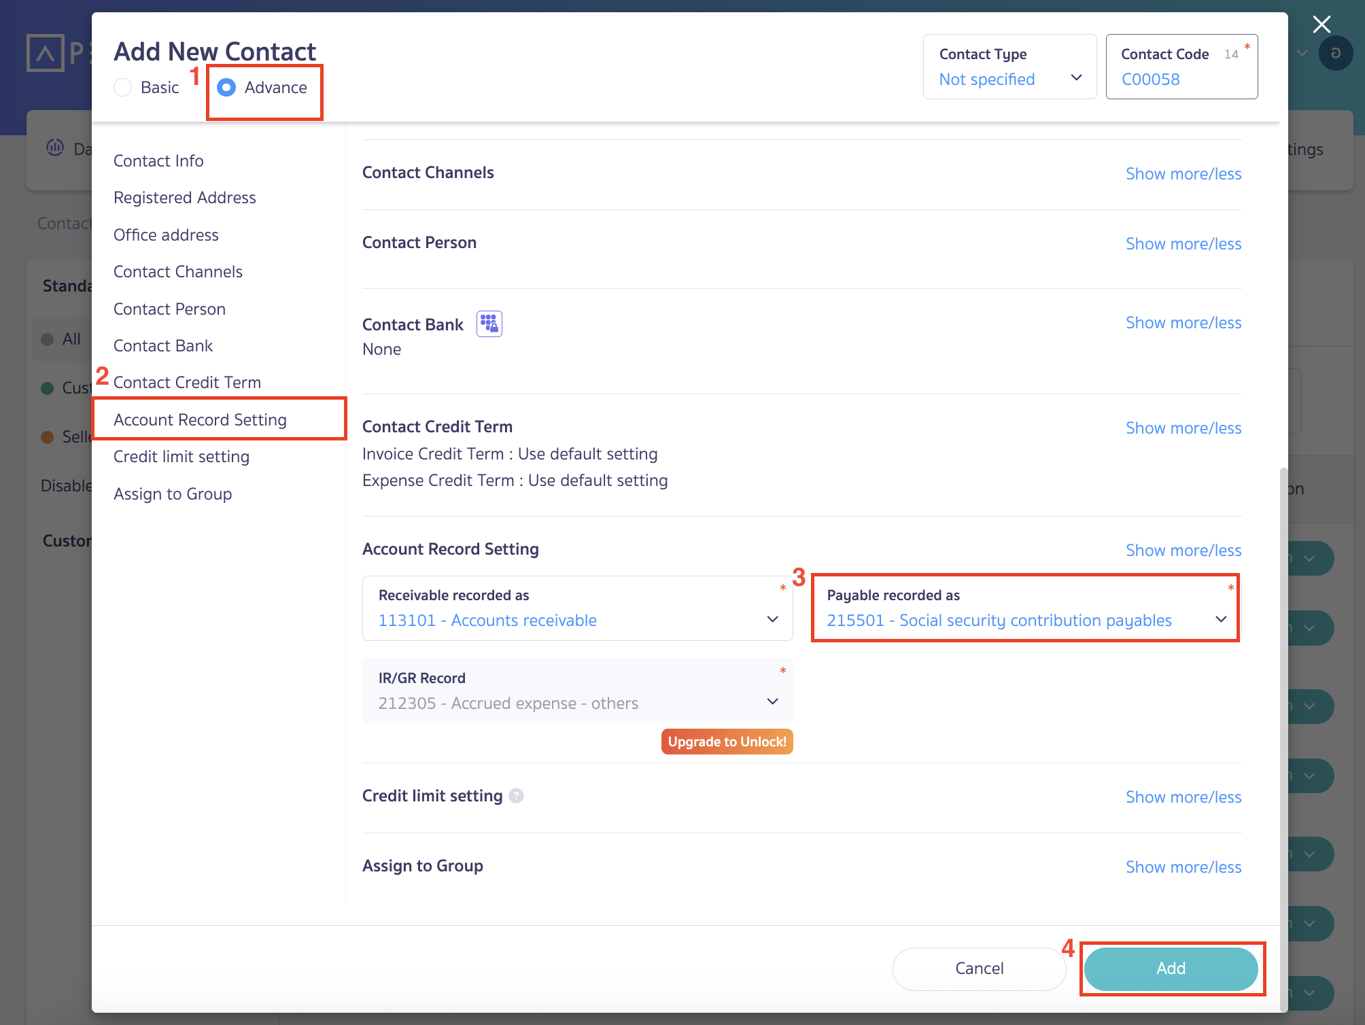Click the dashboard icon in the background sidebar
Viewport: 1365px width, 1025px height.
pyautogui.click(x=55, y=148)
